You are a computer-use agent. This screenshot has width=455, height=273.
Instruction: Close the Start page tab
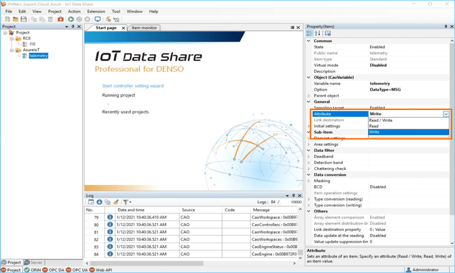click(x=123, y=28)
